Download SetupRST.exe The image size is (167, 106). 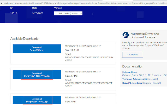click(37, 49)
